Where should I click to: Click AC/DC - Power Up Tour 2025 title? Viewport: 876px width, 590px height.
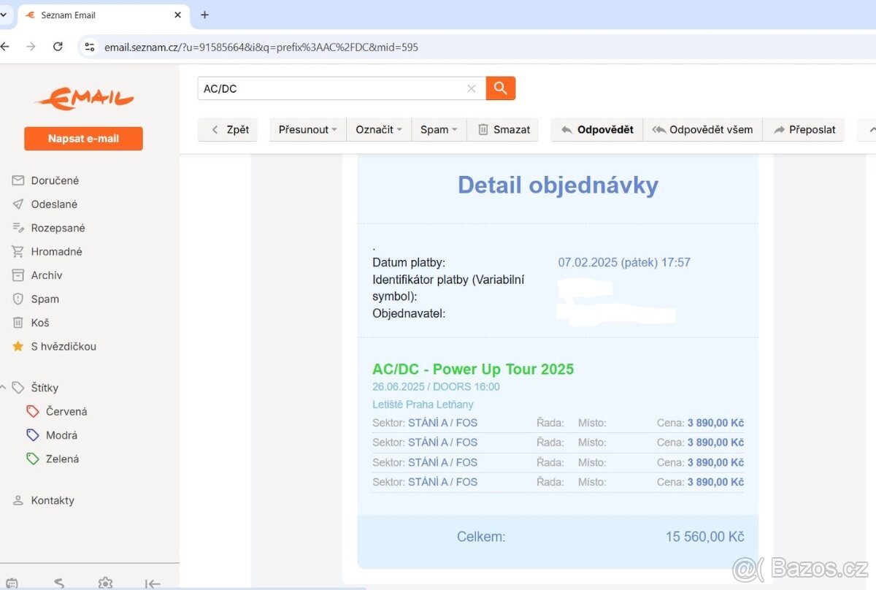click(473, 369)
